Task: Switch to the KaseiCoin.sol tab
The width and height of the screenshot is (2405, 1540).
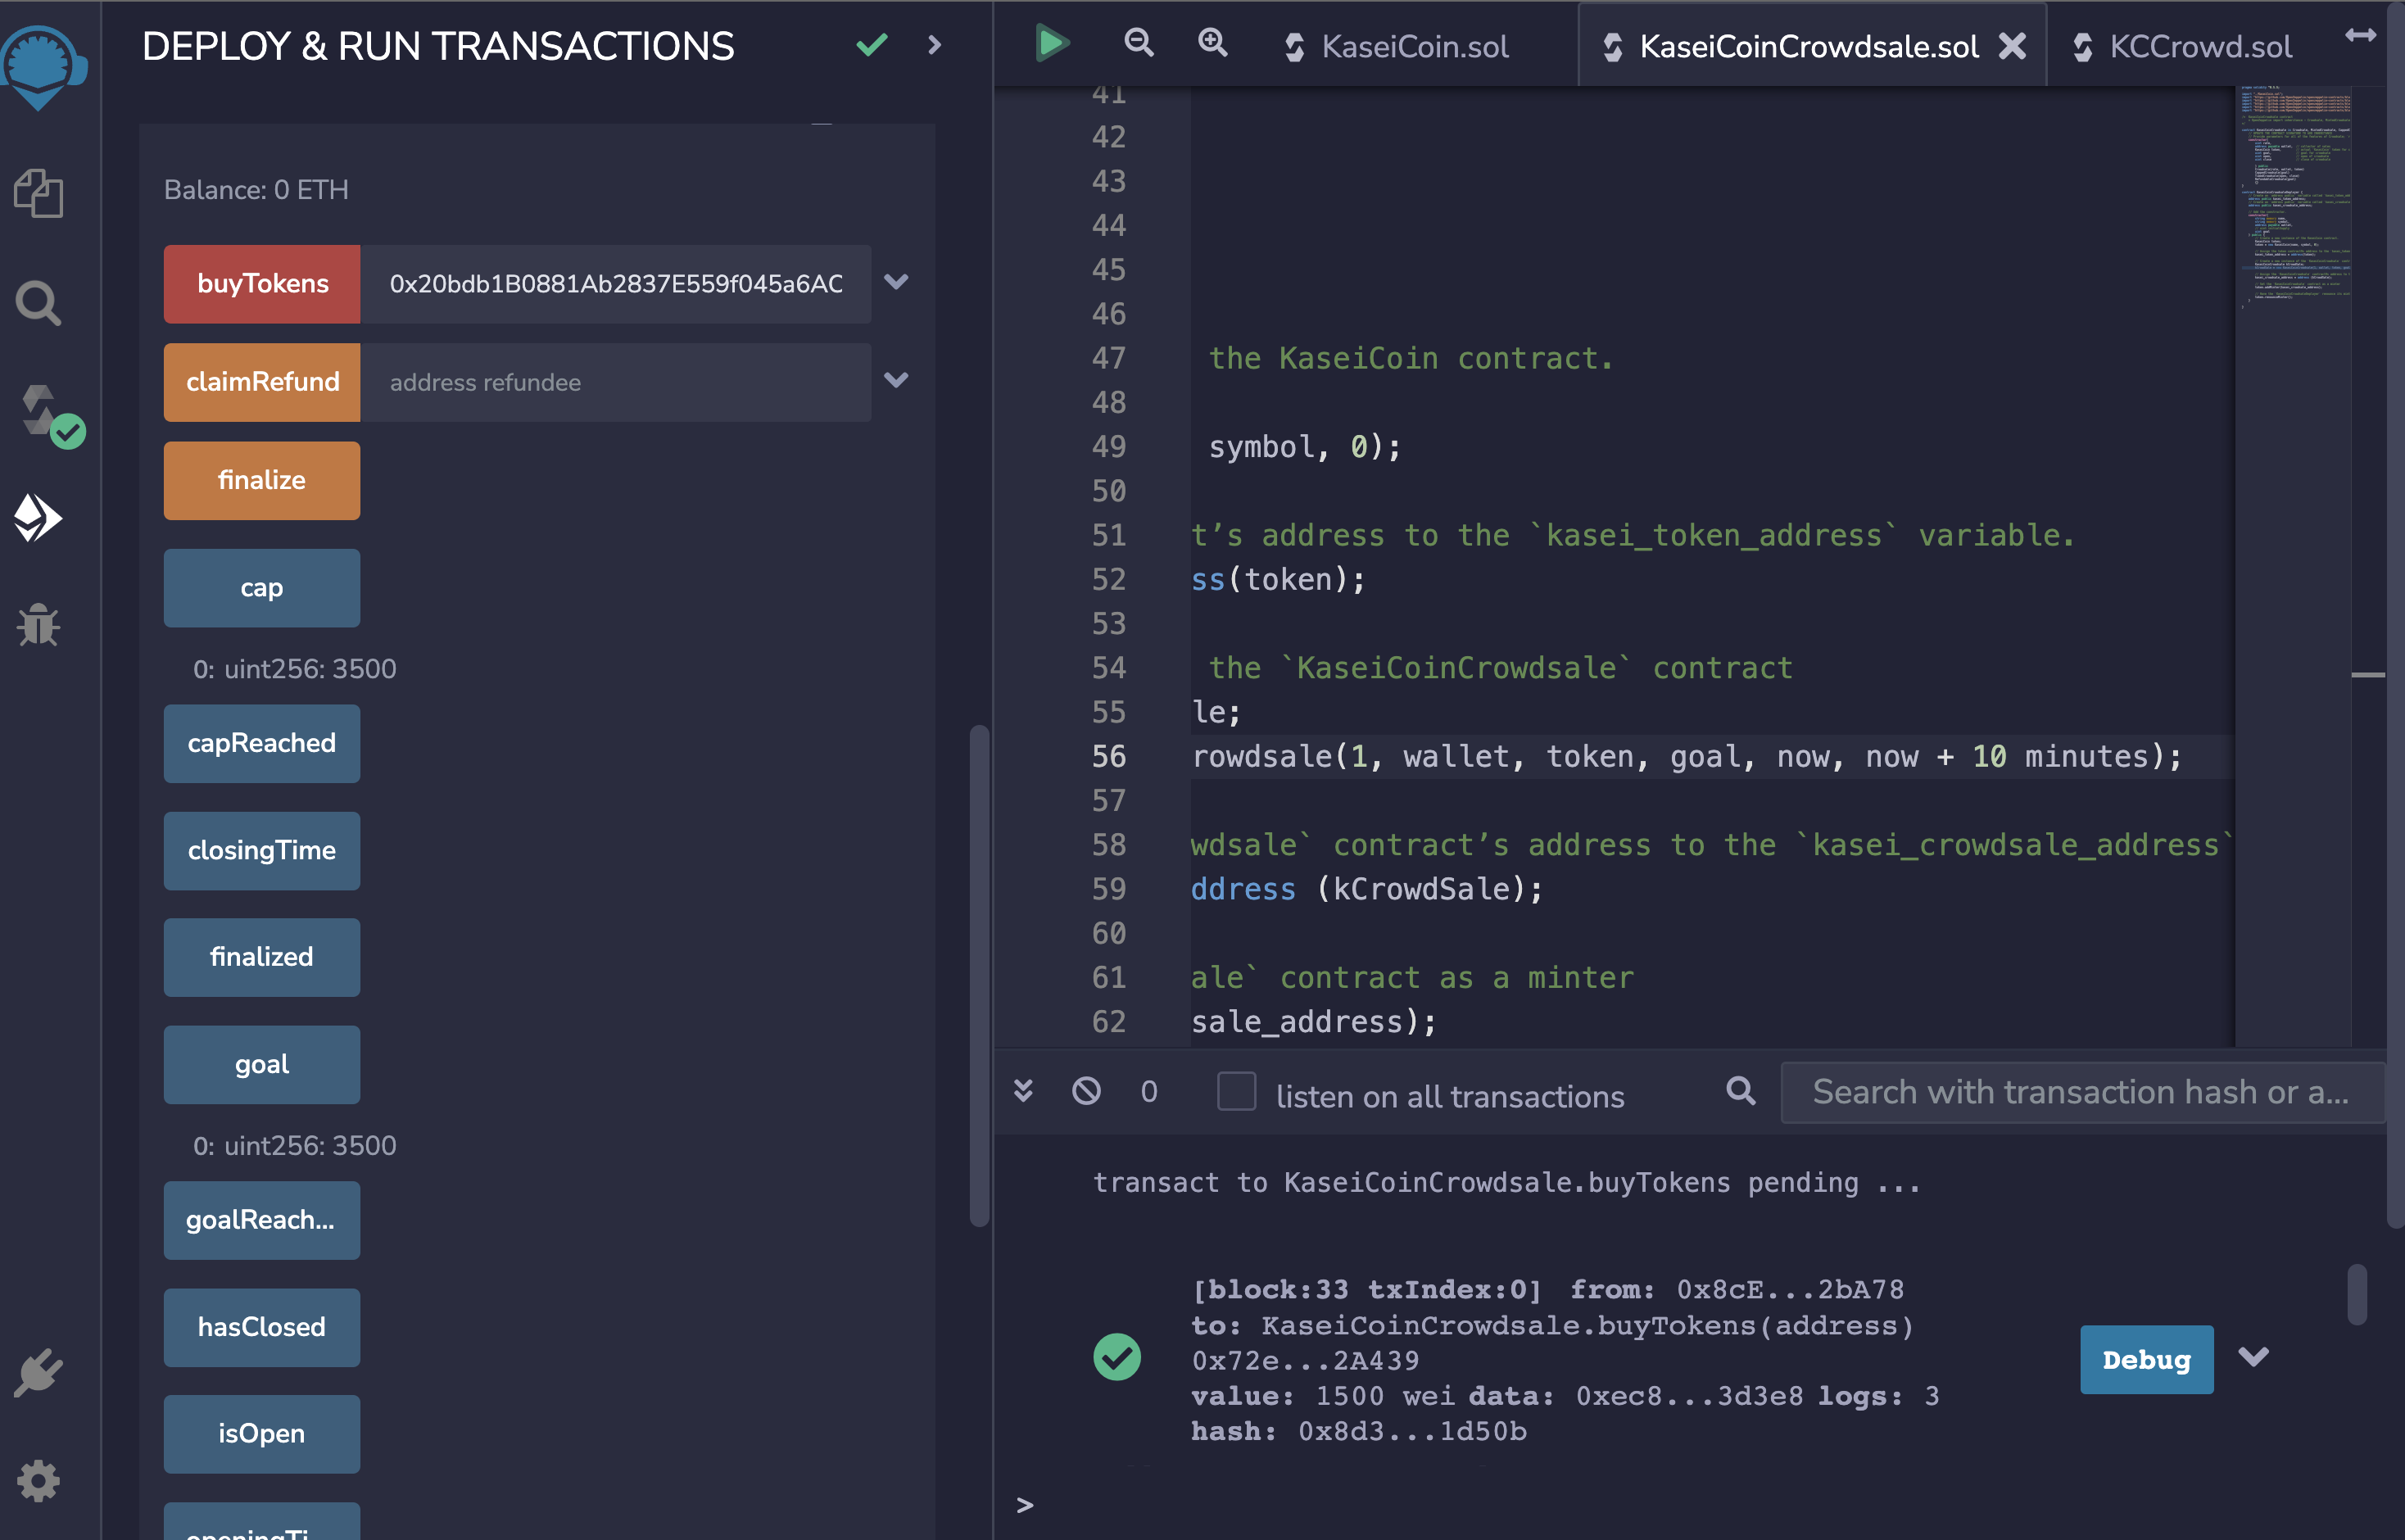Action: (1414, 47)
